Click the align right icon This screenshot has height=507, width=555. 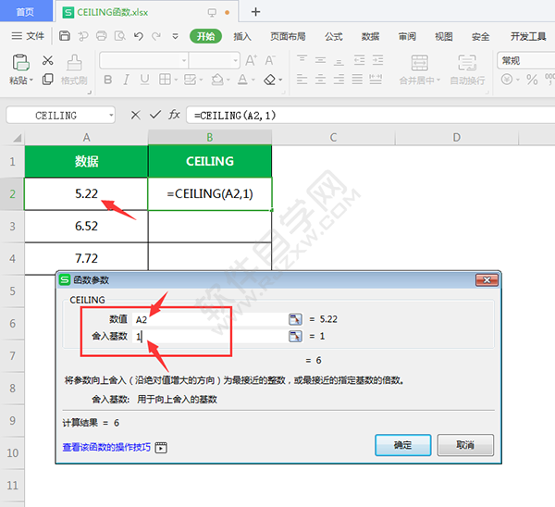pos(339,79)
